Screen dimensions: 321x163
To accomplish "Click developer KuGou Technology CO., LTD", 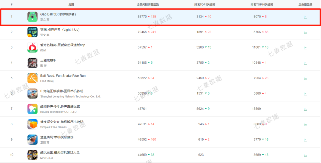I will pos(58,112).
